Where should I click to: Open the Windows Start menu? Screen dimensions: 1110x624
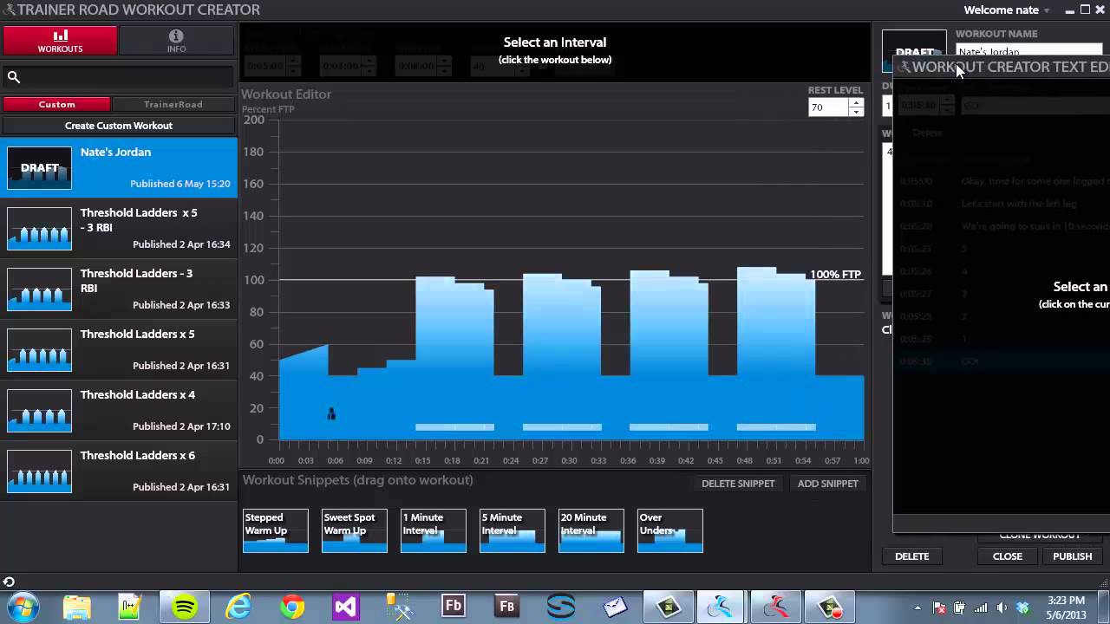click(x=23, y=606)
